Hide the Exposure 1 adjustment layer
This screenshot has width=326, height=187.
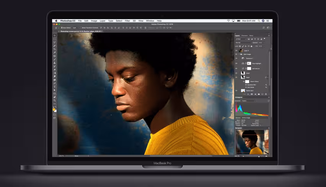tap(236, 58)
